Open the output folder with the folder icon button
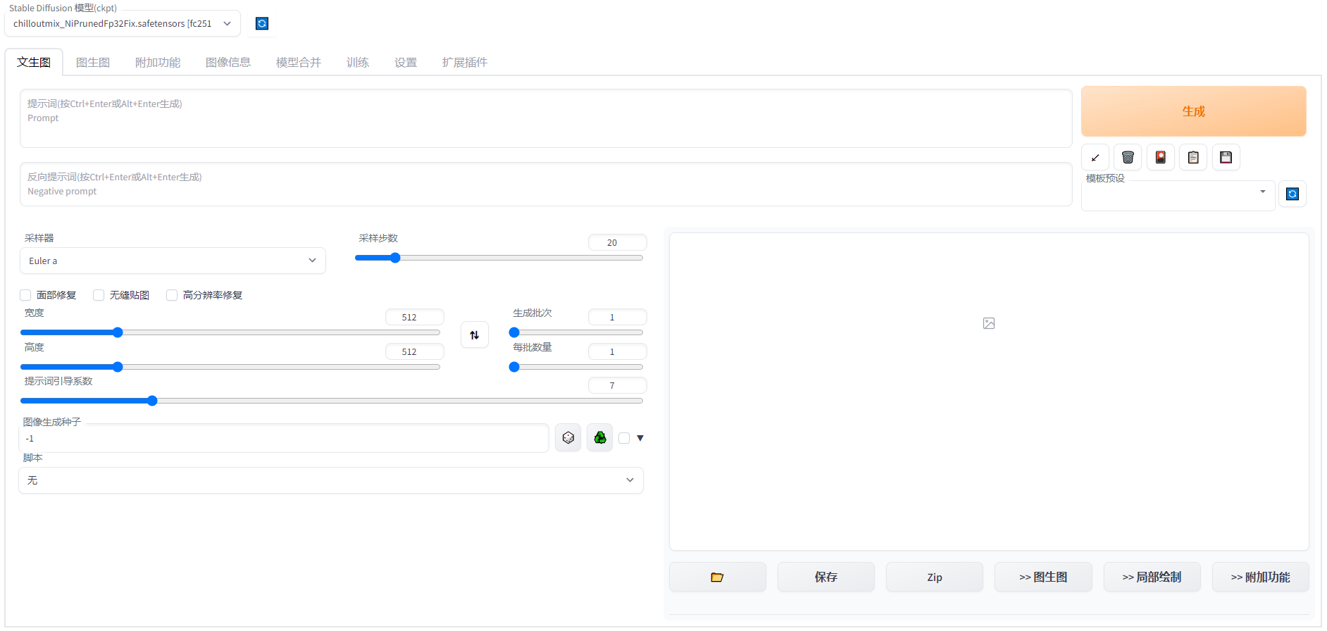This screenshot has width=1327, height=631. (x=718, y=577)
